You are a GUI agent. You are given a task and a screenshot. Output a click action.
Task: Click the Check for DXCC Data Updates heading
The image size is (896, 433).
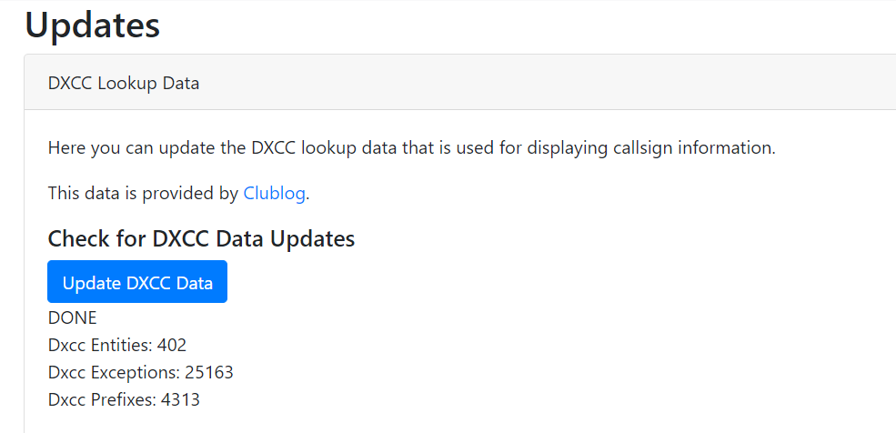(201, 238)
